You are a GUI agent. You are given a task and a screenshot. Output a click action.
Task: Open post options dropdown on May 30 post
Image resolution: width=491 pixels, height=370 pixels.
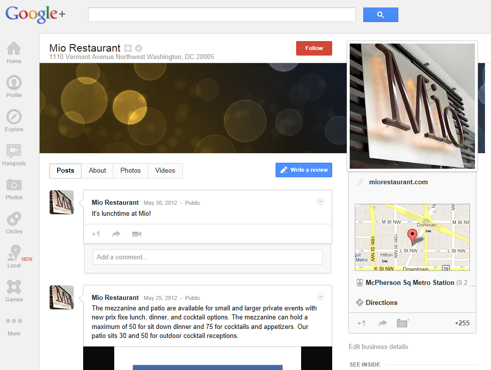(320, 202)
